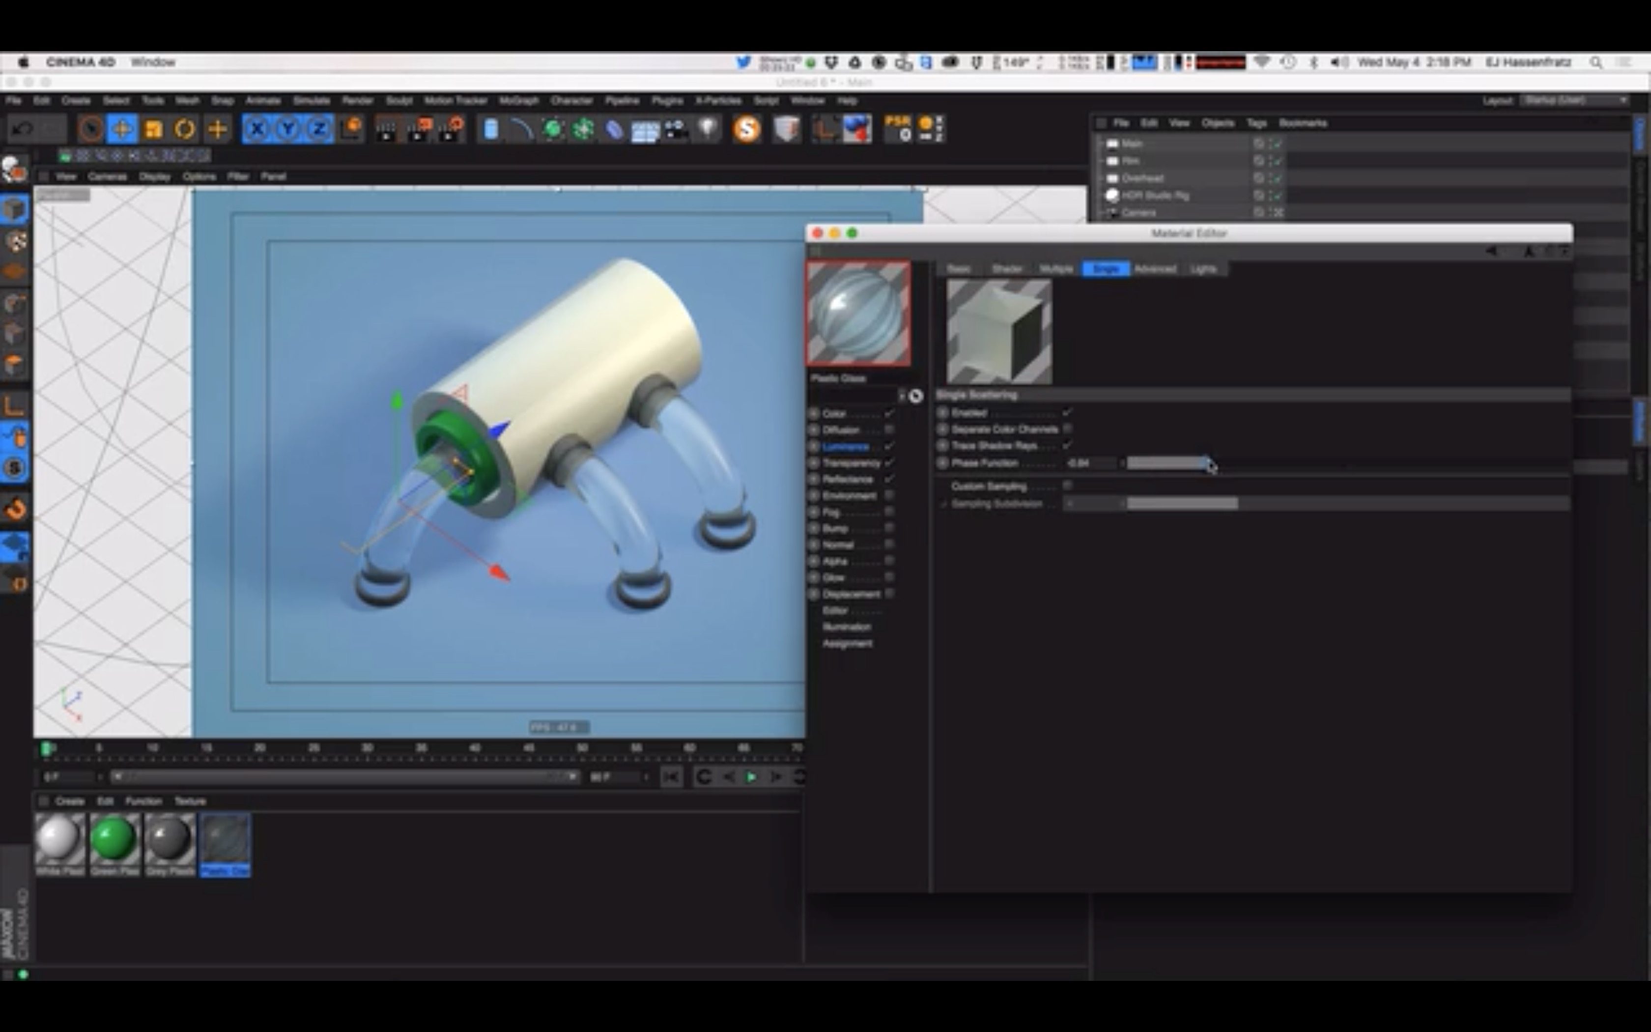Click the Sampling Subdivision slider
The width and height of the screenshot is (1651, 1032).
pyautogui.click(x=1347, y=504)
